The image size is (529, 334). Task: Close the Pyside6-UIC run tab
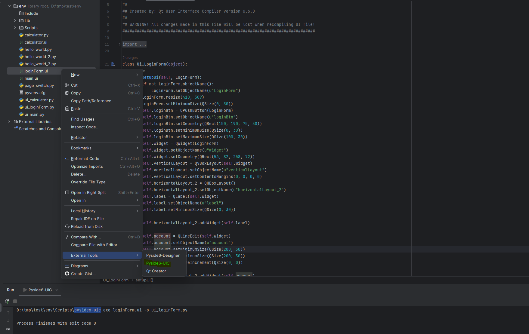pos(57,290)
